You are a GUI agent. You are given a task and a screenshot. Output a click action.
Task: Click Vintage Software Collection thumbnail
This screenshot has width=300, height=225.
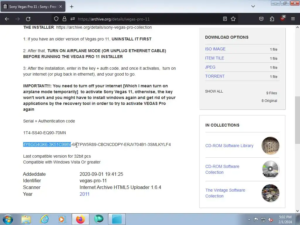click(270, 193)
